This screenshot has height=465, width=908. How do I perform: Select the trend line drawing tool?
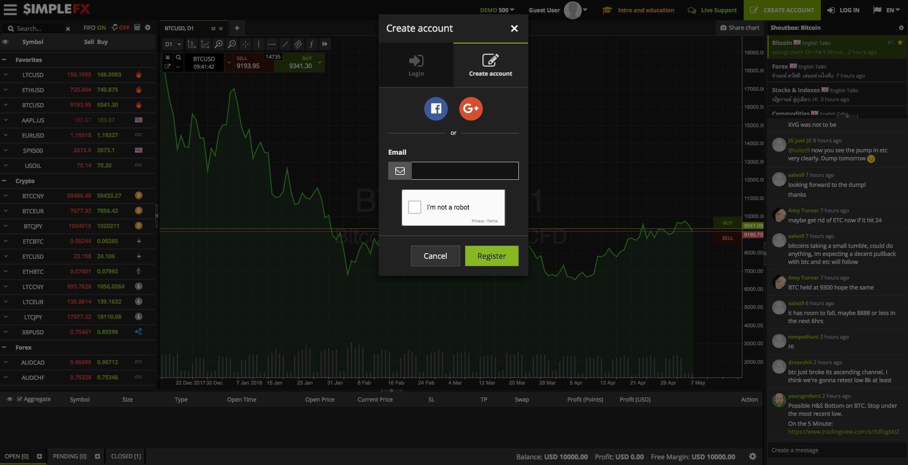point(285,44)
